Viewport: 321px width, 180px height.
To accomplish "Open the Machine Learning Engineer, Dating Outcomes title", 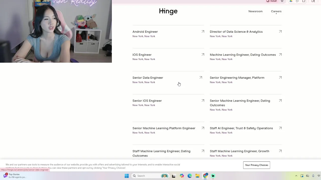I will point(243,54).
